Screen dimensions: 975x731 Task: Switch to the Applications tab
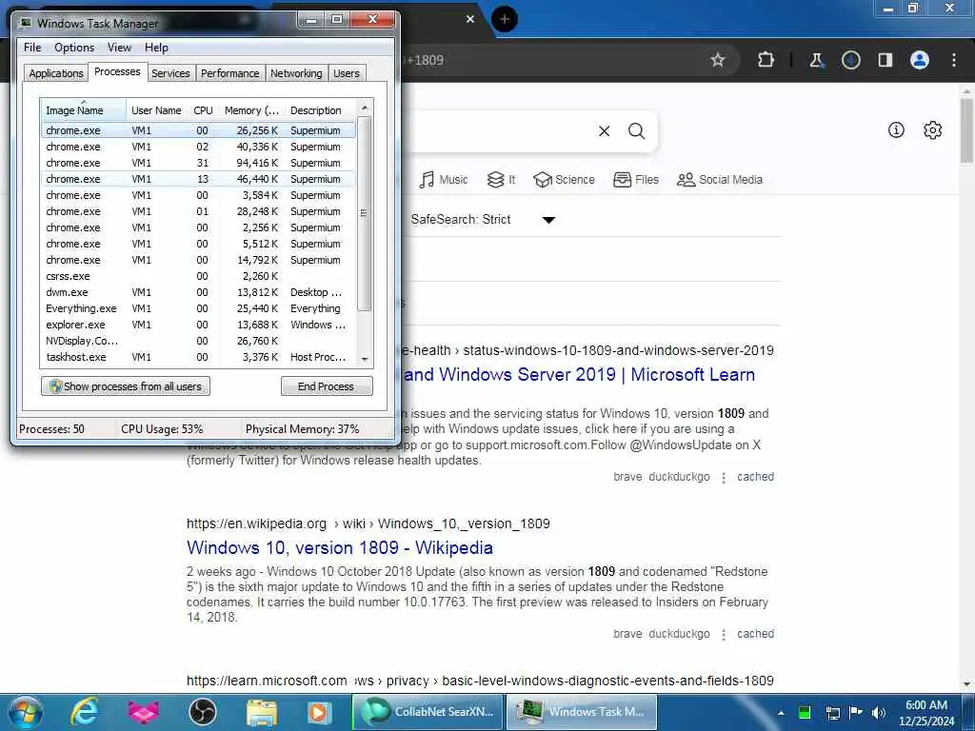tap(56, 73)
